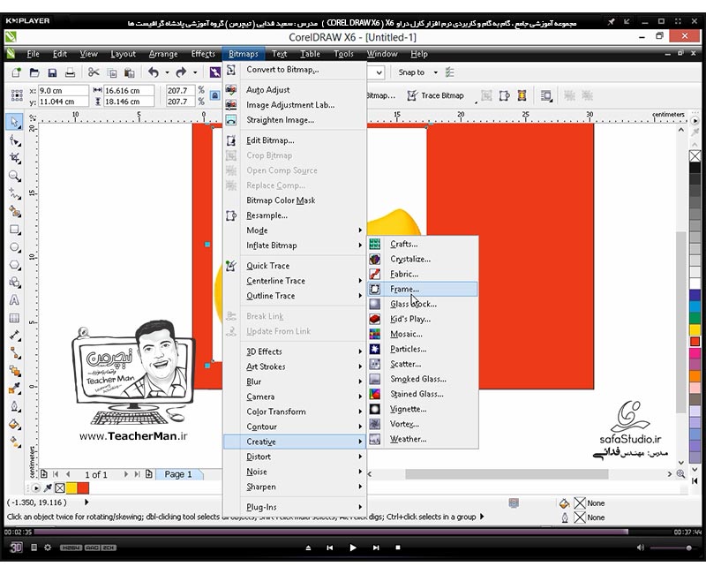This screenshot has height=574, width=706.
Task: Select the Color Eyedropper tool
Action: 15,389
